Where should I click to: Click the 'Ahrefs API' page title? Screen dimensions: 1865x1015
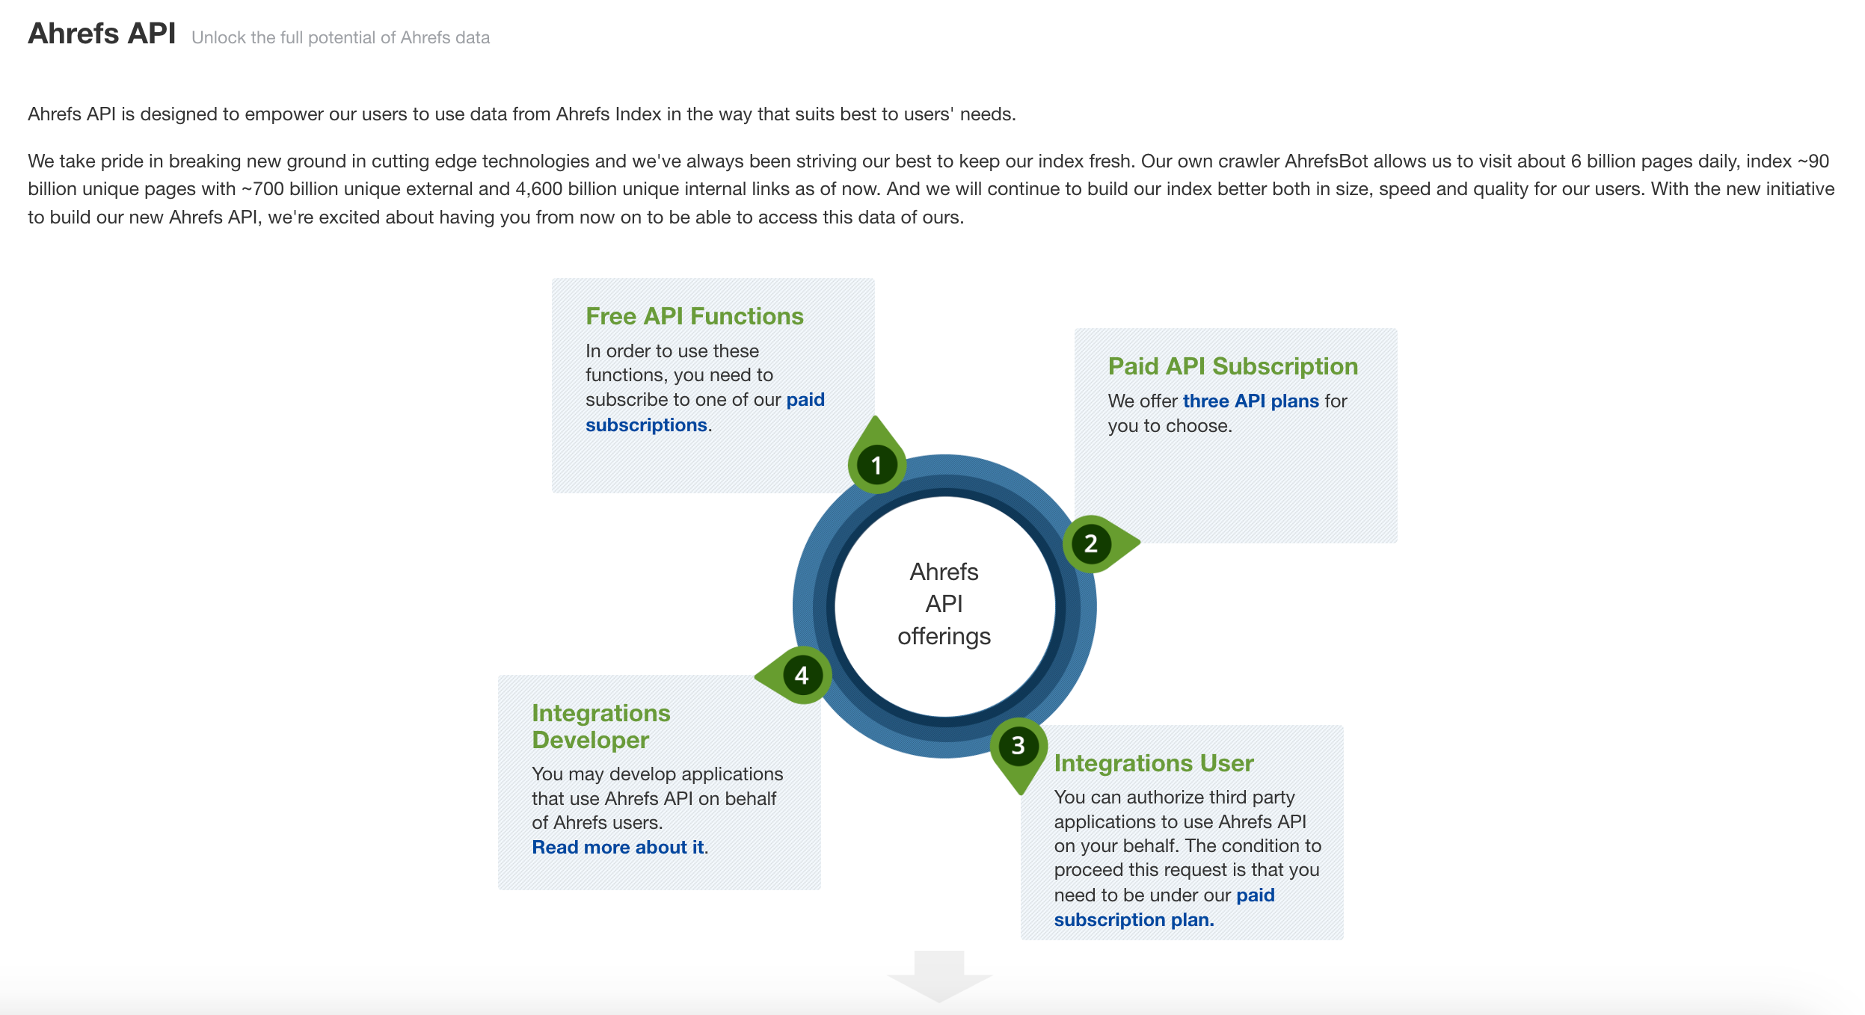coord(102,34)
